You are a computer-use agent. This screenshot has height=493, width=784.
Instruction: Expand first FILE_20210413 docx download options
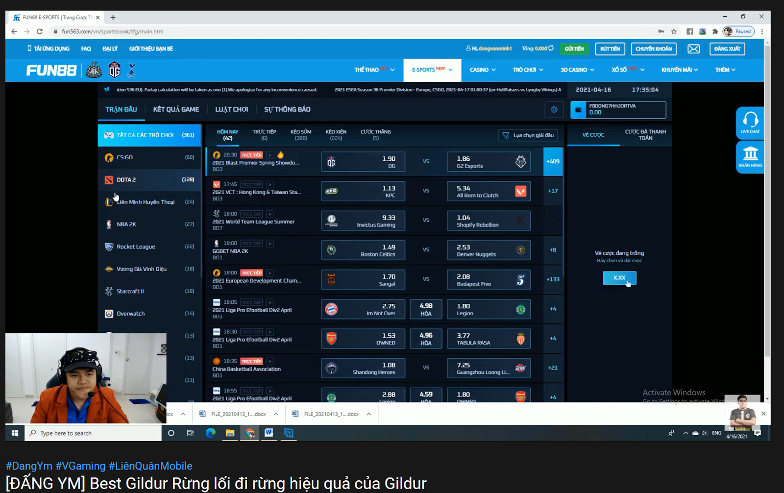click(x=276, y=414)
